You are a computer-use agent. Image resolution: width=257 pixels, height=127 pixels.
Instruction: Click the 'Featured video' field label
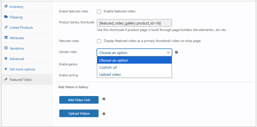(x=69, y=41)
